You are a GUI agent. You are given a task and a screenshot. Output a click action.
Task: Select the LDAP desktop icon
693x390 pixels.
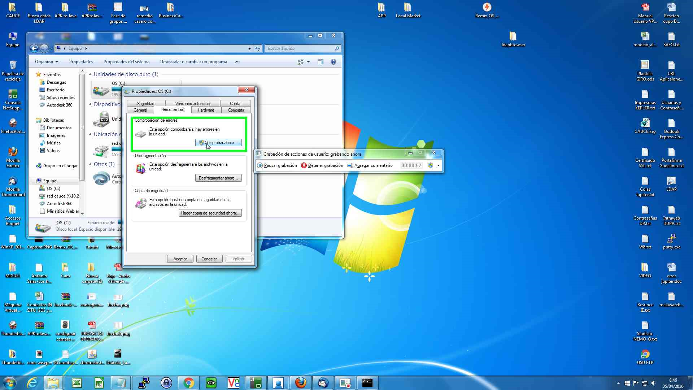pyautogui.click(x=671, y=184)
